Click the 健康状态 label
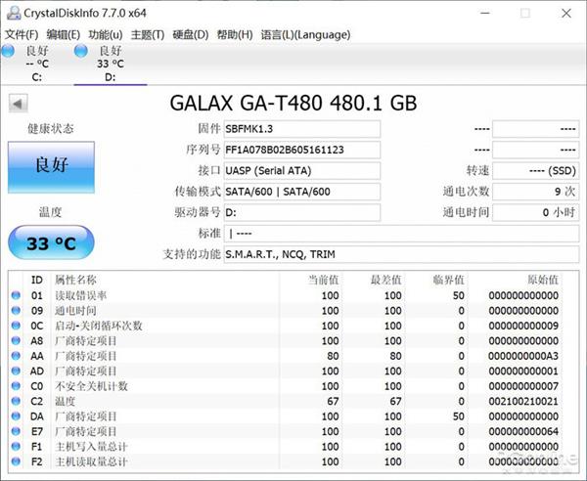587x481 pixels. [x=51, y=129]
